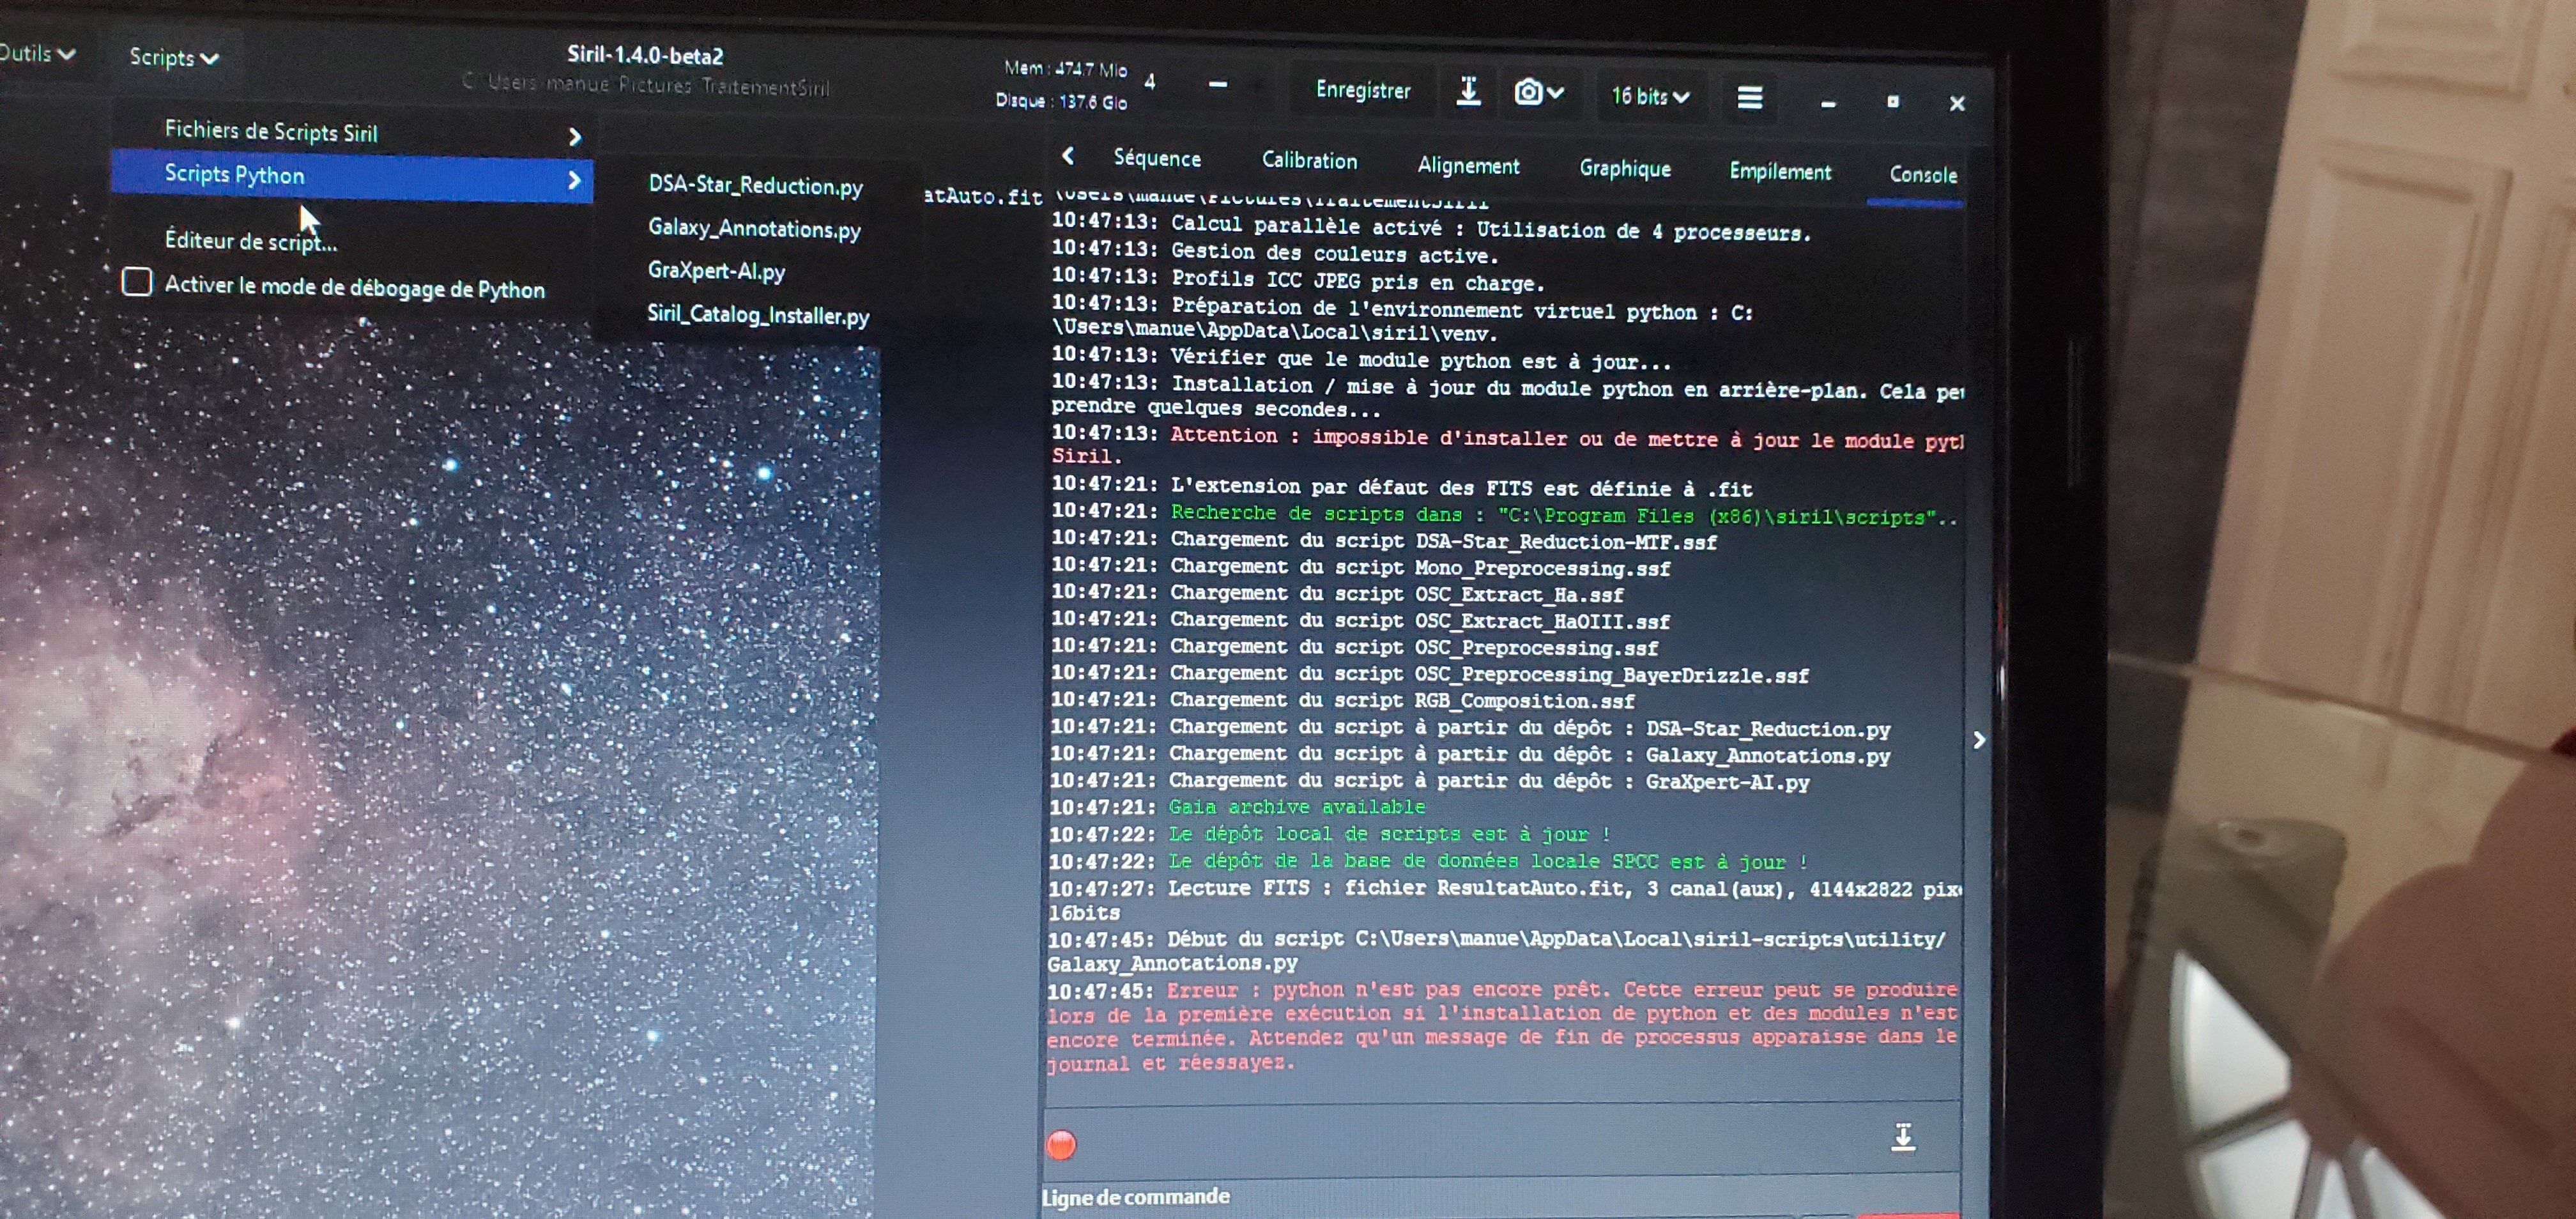Open the Outils dropdown menu
The height and width of the screenshot is (1219, 2576).
[x=37, y=53]
